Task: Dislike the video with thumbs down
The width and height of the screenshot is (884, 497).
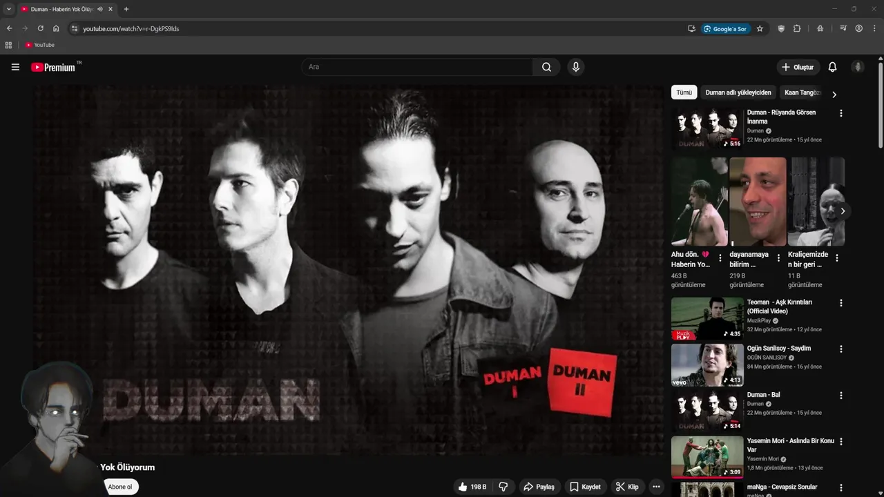Action: coord(503,487)
